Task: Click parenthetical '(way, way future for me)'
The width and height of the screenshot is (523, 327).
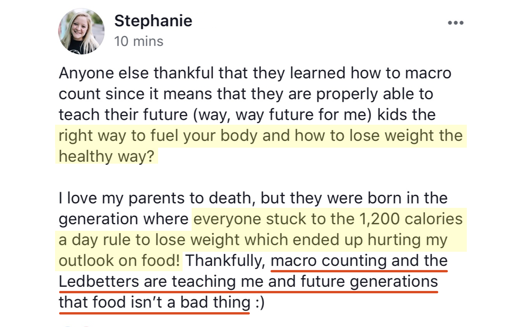Action: point(282,115)
